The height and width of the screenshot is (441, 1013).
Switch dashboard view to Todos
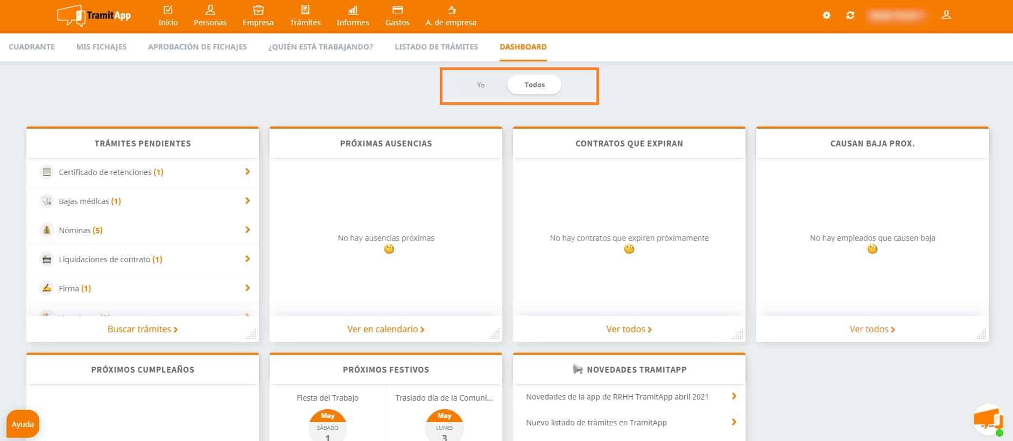[534, 85]
